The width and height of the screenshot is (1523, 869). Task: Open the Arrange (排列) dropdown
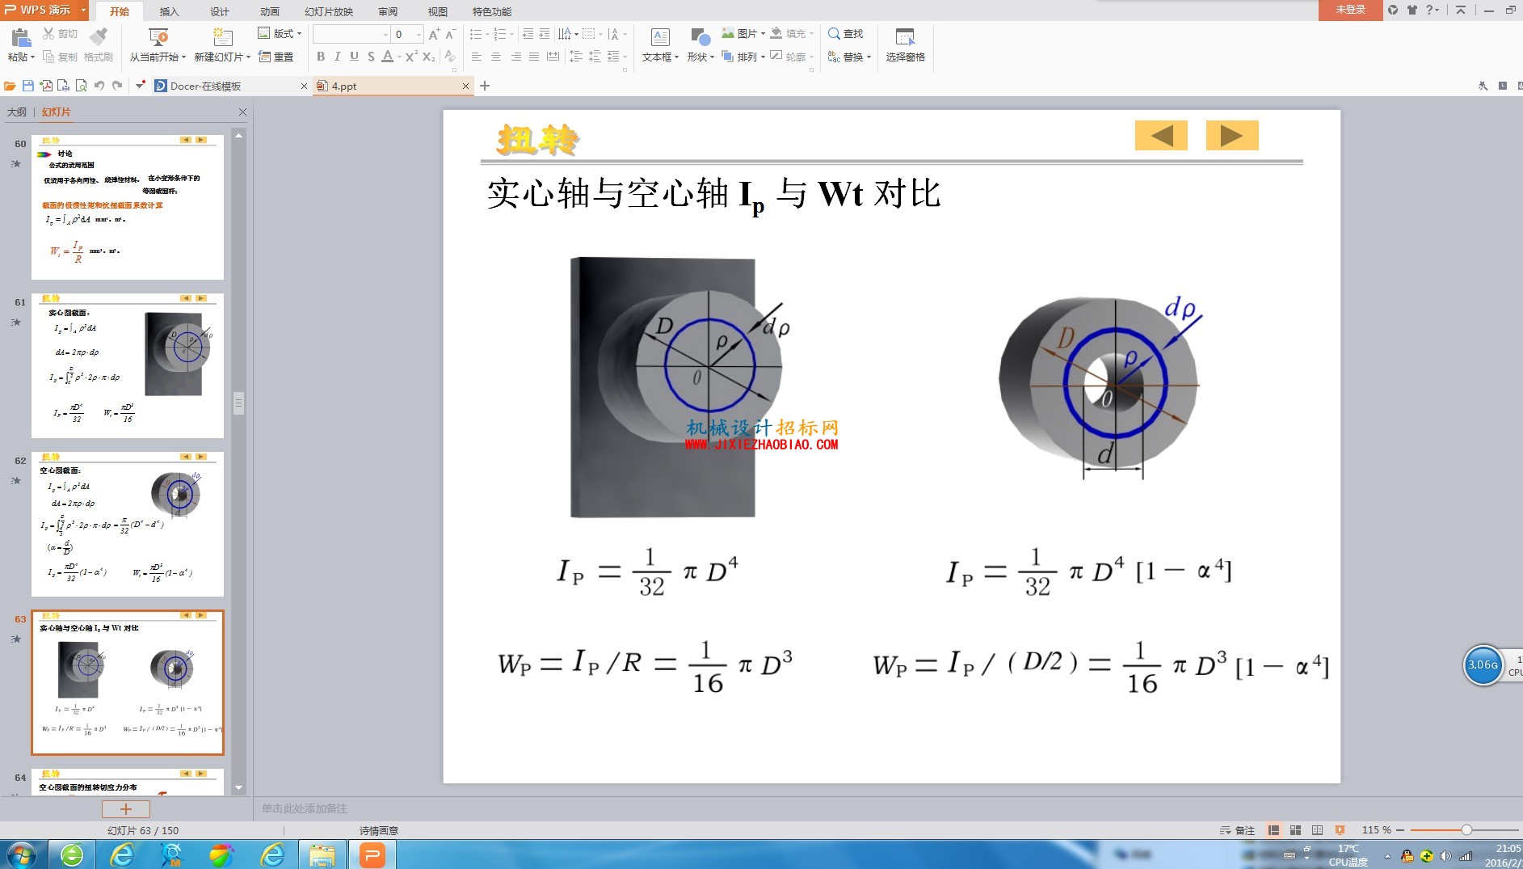(744, 57)
